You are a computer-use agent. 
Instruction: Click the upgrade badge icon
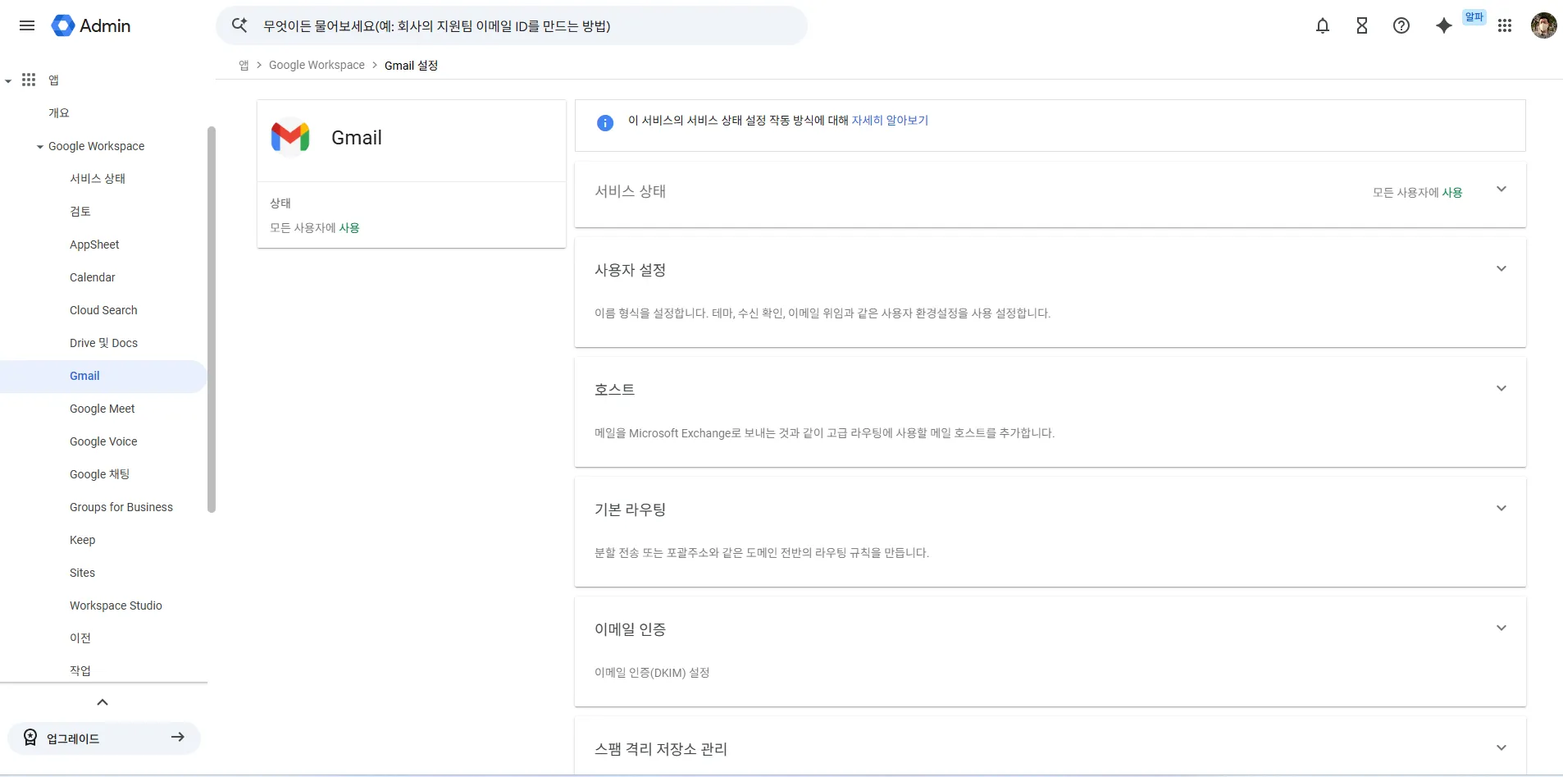coord(30,738)
